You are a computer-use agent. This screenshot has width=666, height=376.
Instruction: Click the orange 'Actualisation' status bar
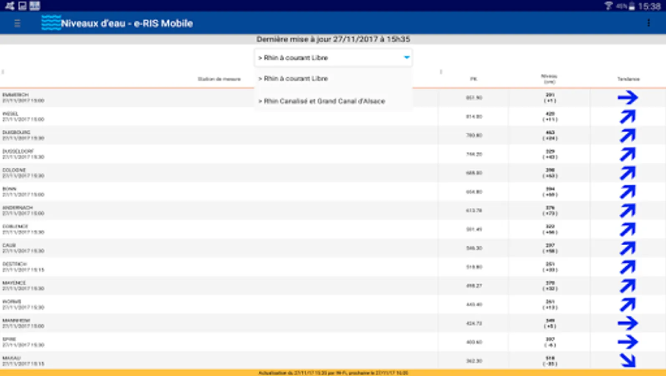(333, 373)
